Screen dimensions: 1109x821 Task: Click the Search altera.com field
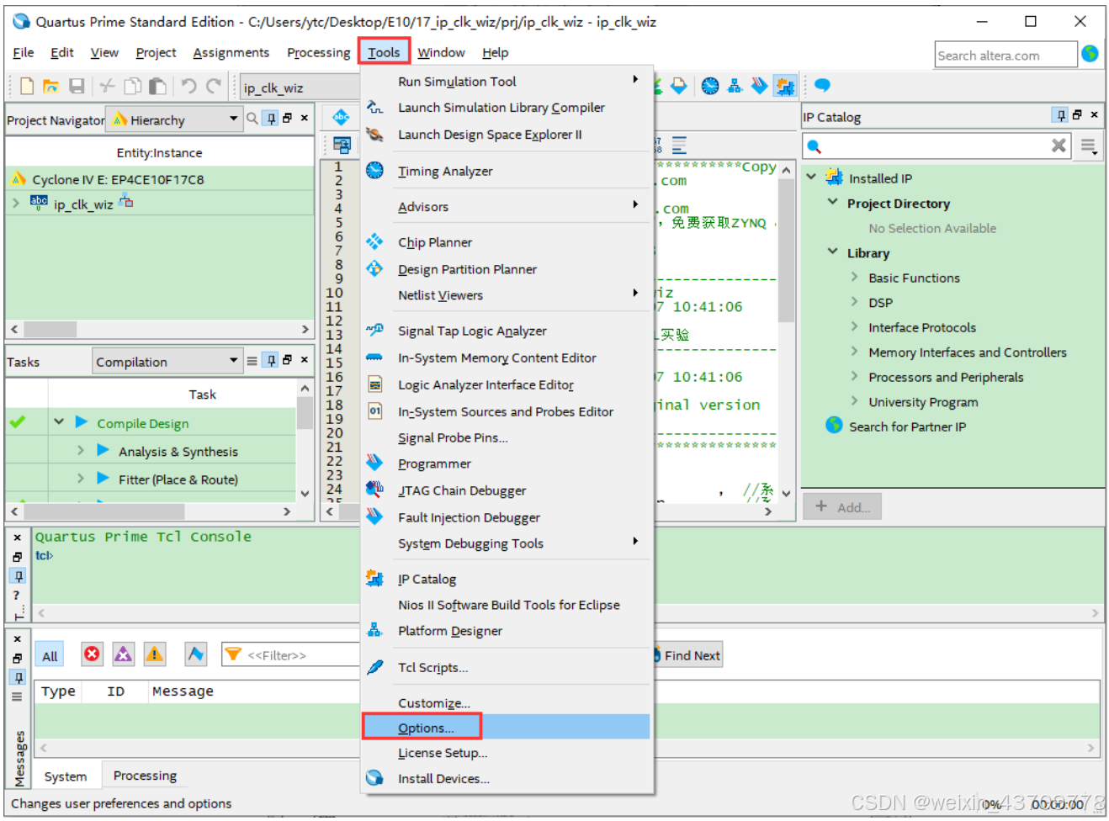(x=1006, y=55)
